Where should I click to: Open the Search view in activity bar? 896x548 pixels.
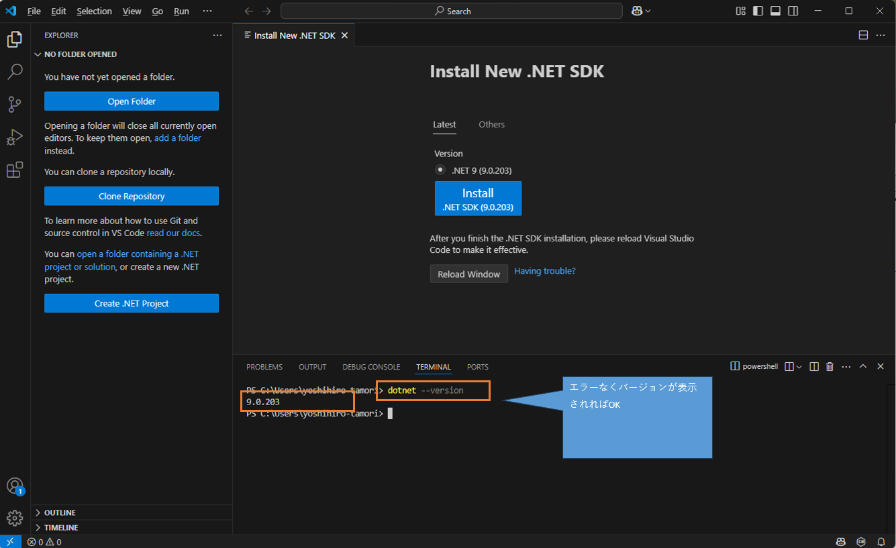(15, 71)
